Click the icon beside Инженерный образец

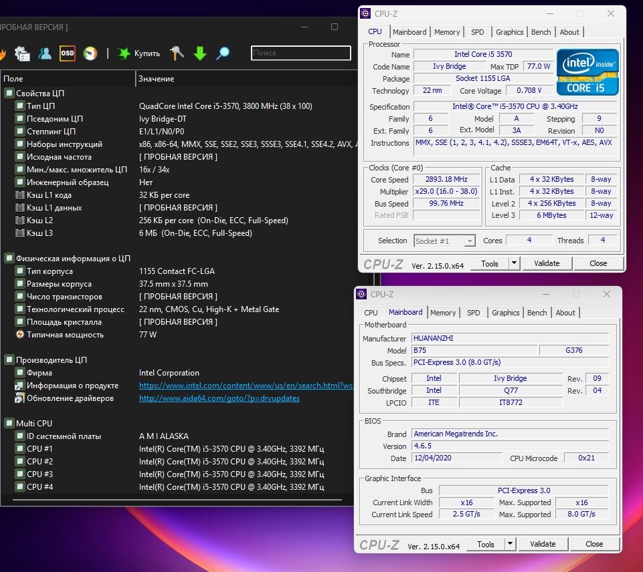pos(19,182)
